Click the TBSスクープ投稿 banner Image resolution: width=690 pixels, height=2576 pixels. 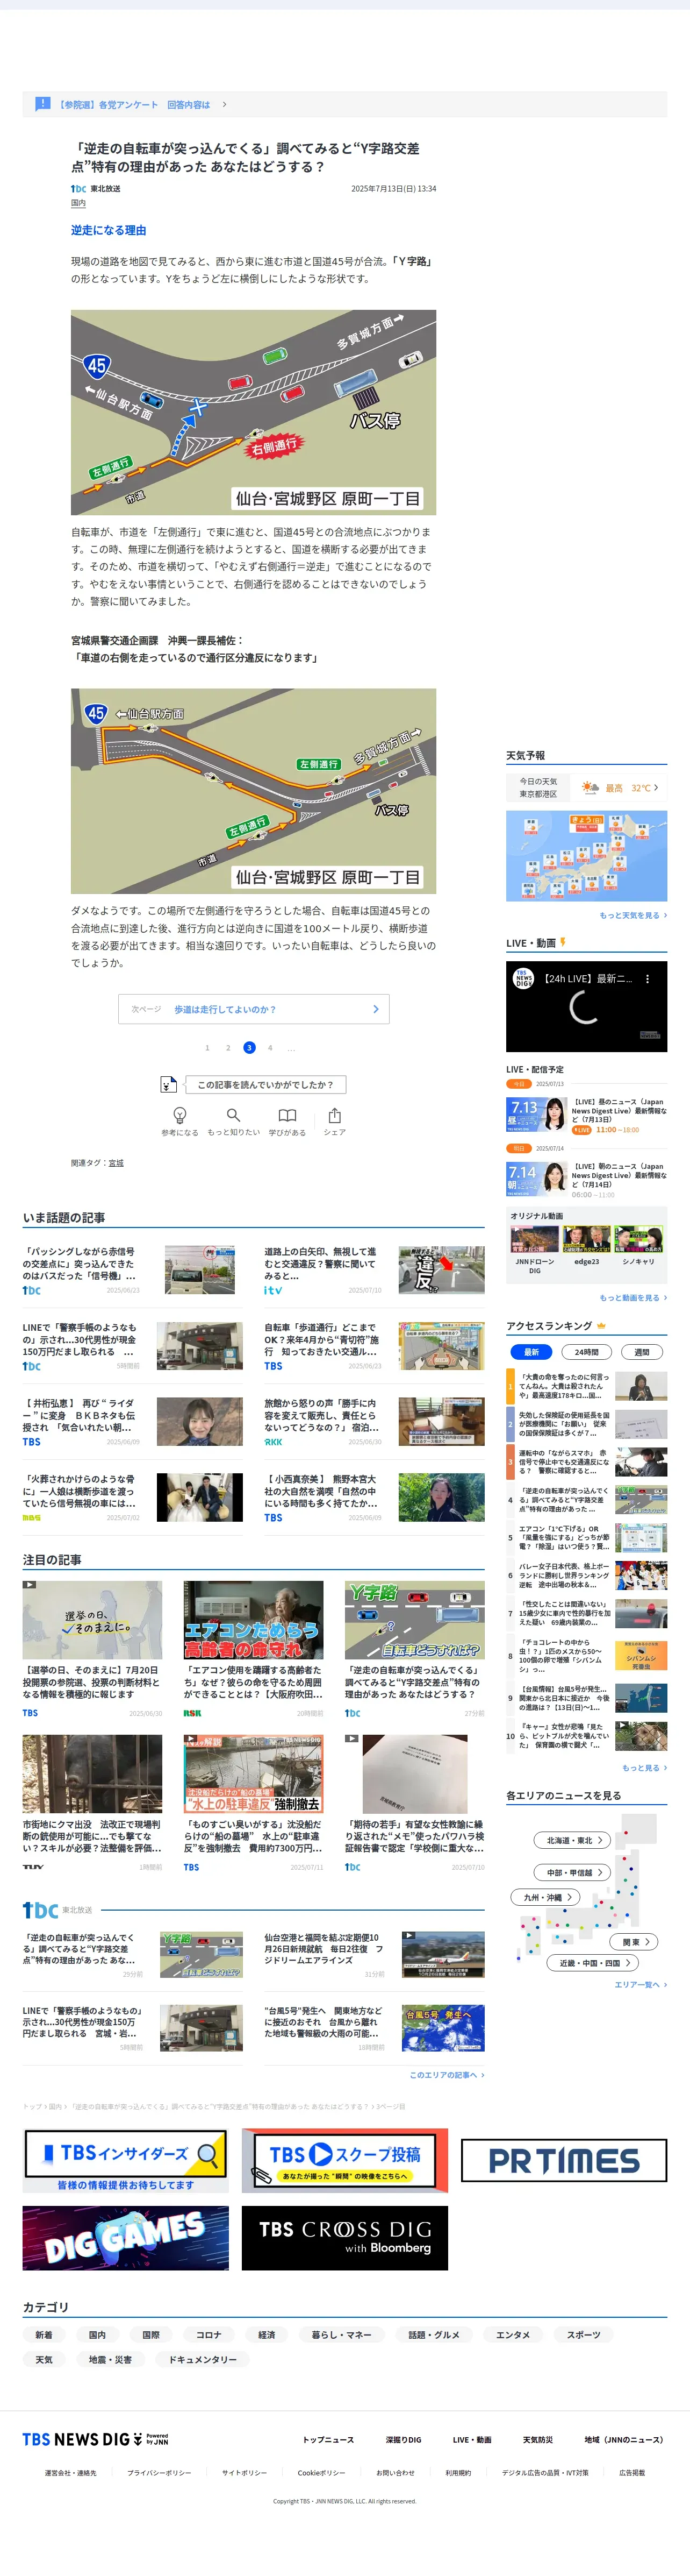344,2160
